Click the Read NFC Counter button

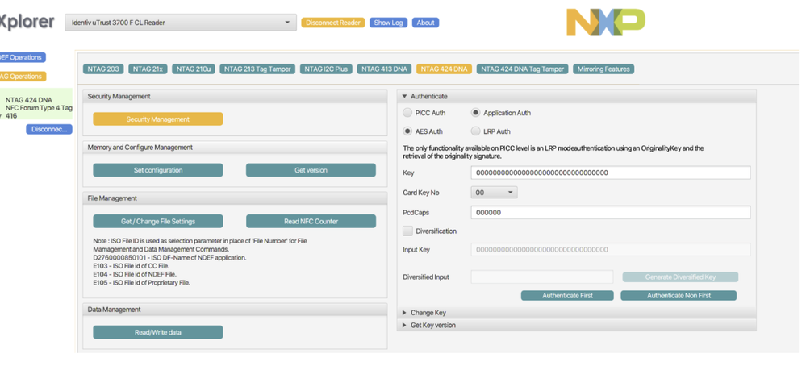311,221
